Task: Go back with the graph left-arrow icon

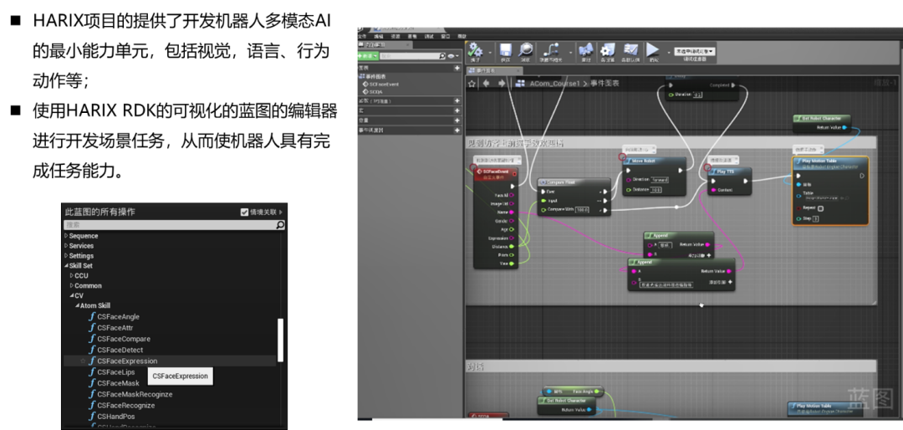Action: click(487, 83)
